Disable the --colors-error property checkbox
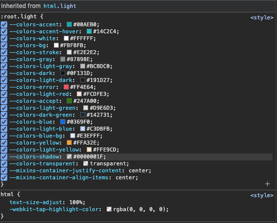Screen dimensions: 277x223 point(4,87)
